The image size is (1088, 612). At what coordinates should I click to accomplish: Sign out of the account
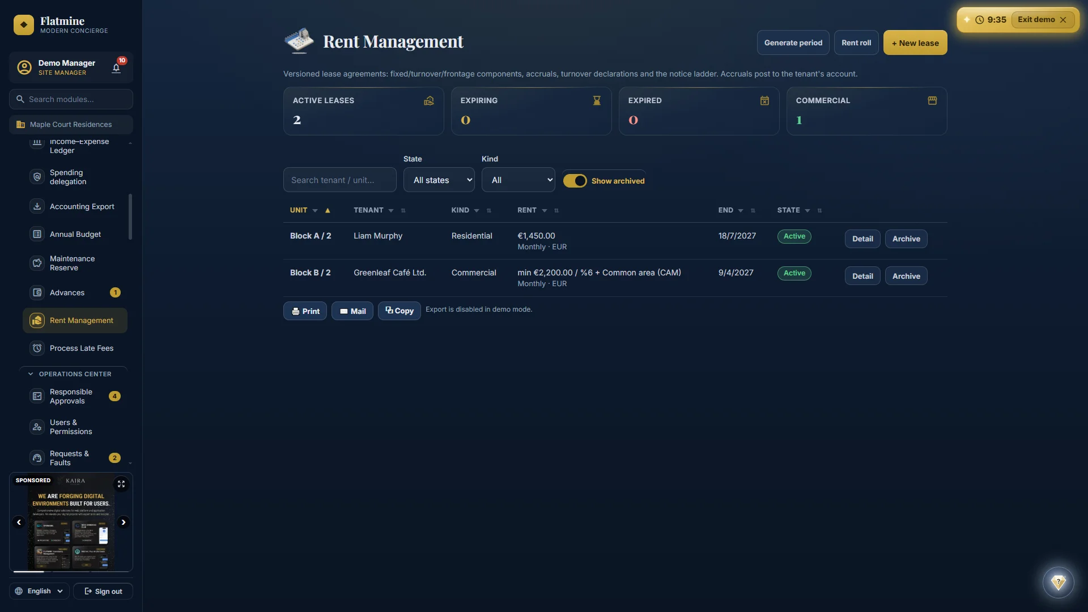pyautogui.click(x=103, y=591)
